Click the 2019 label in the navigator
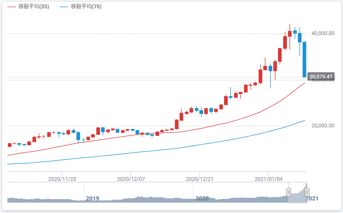The width and height of the screenshot is (343, 213). tap(92, 198)
